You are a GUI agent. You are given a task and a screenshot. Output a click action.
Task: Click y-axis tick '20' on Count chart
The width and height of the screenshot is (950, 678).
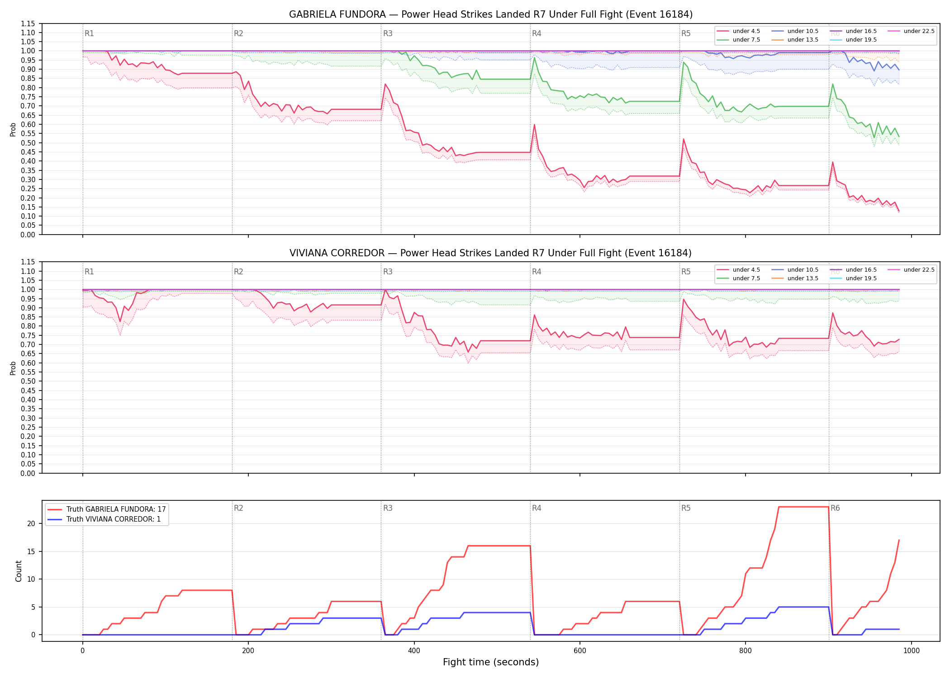(31, 523)
